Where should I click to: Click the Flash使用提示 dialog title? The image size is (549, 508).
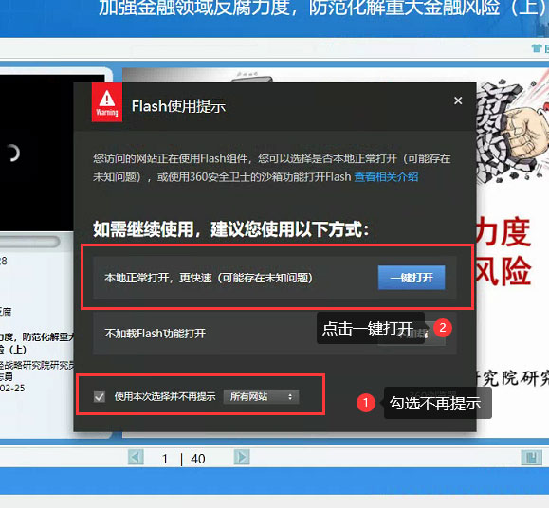click(x=178, y=106)
